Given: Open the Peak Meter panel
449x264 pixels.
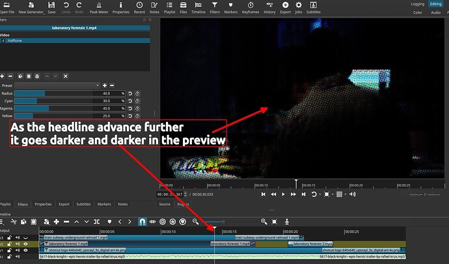Looking at the screenshot, I should click(98, 8).
